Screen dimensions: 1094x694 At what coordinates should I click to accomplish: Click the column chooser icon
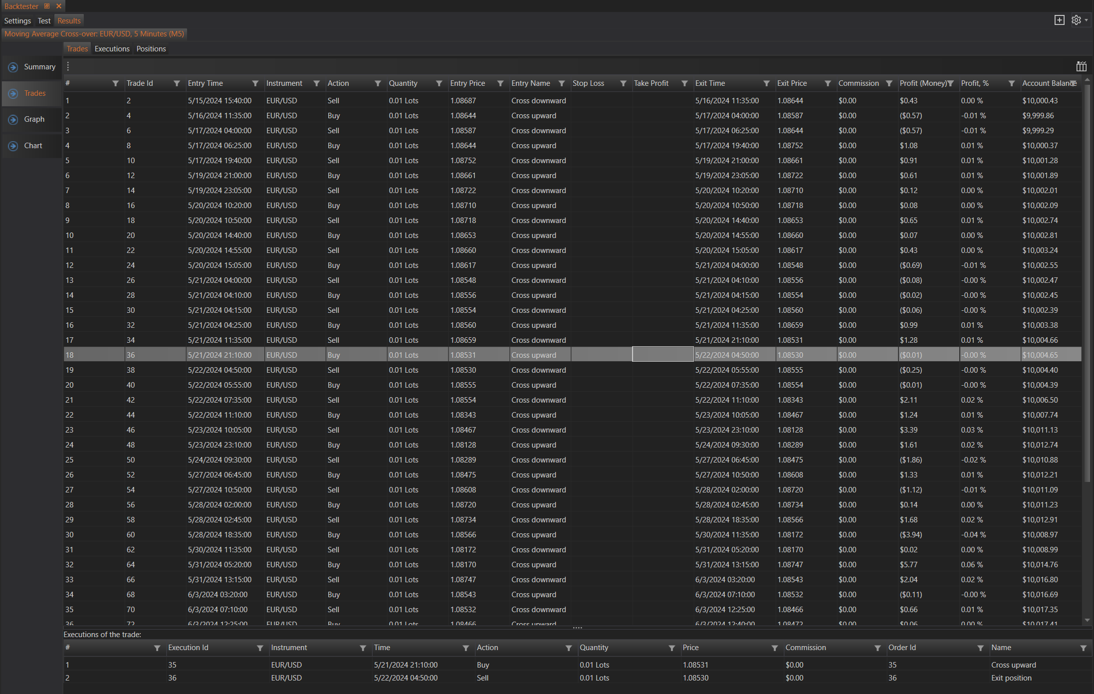[x=1081, y=66]
